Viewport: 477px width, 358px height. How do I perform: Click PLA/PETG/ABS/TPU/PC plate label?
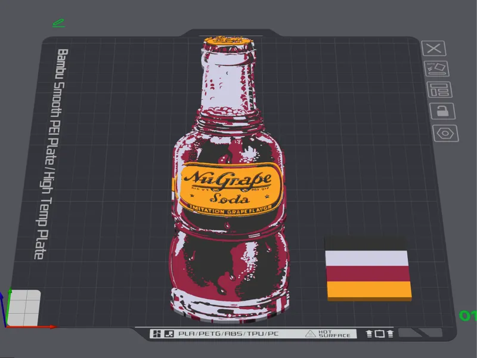coord(228,334)
